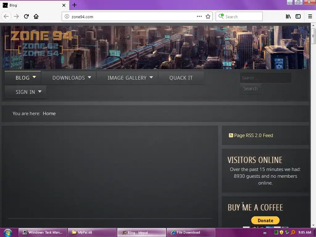The image size is (316, 237).
Task: Select the Blog browser tab
Action: 35,5
